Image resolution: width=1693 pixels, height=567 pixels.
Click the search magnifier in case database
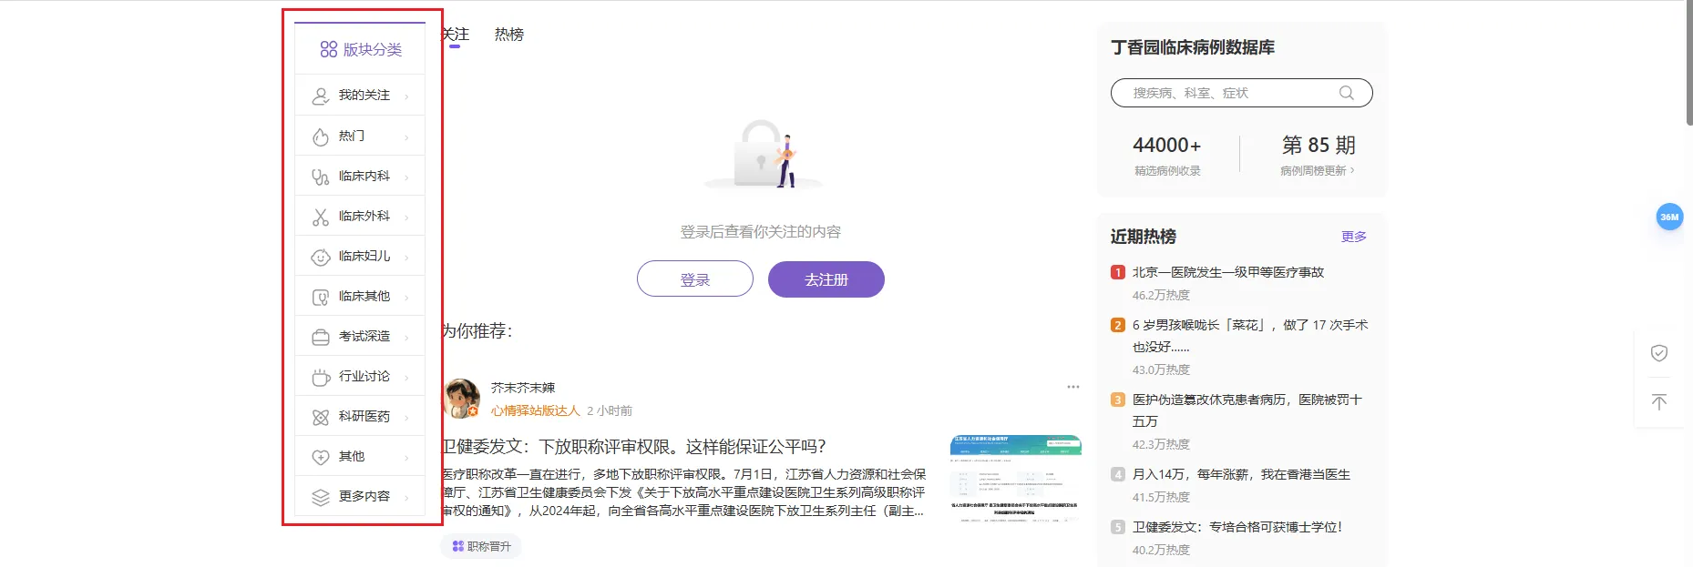coord(1346,93)
